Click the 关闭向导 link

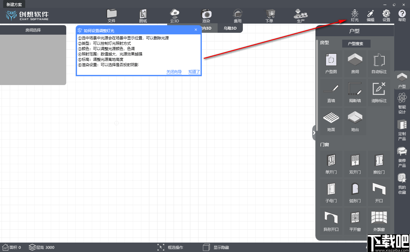tap(174, 72)
